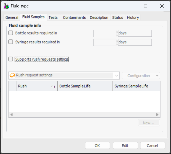
Task: Click the Cancel button
Action: click(153, 145)
